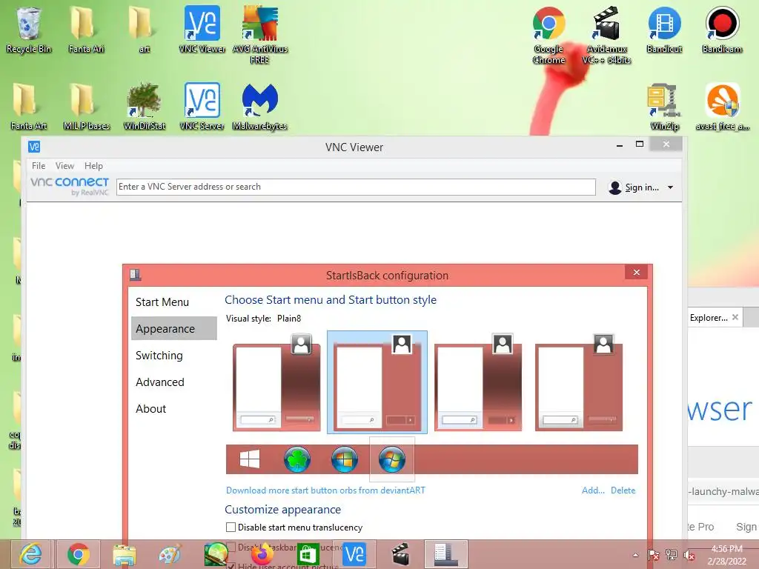Choose the Windows 7 orb with dark ring
Screen dimensions: 759x569
coord(345,459)
